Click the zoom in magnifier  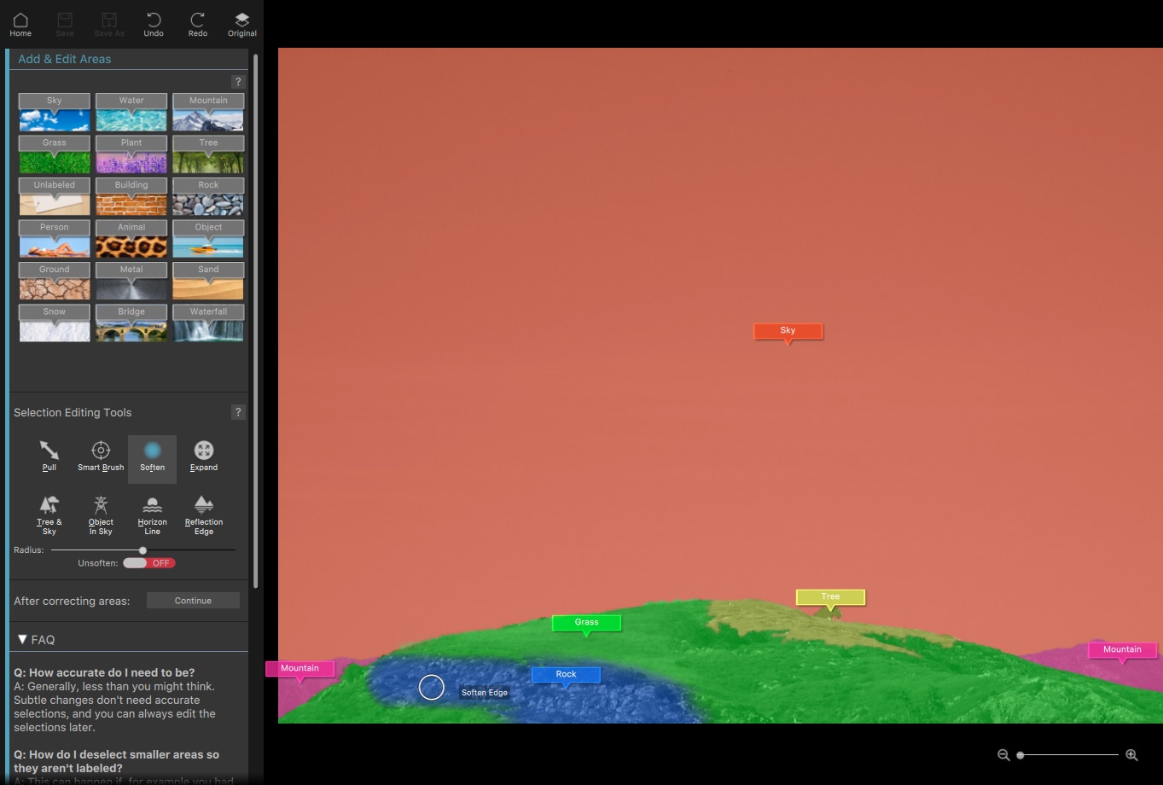pos(1131,755)
